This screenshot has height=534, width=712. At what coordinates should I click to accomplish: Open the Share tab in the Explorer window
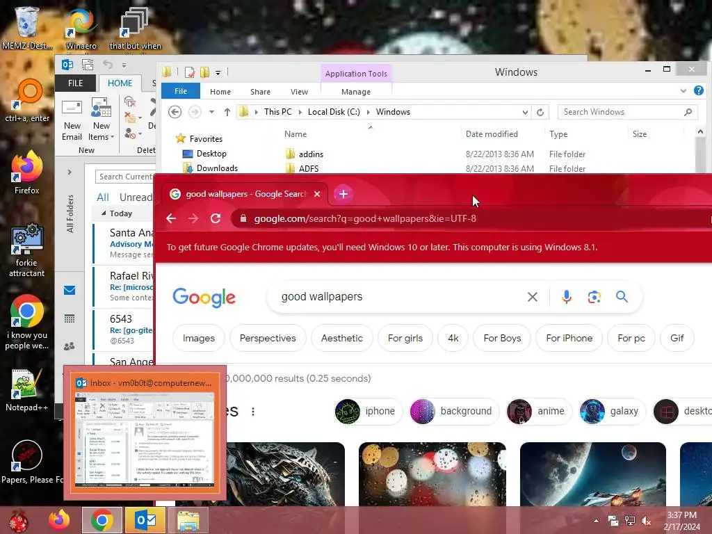tap(260, 92)
